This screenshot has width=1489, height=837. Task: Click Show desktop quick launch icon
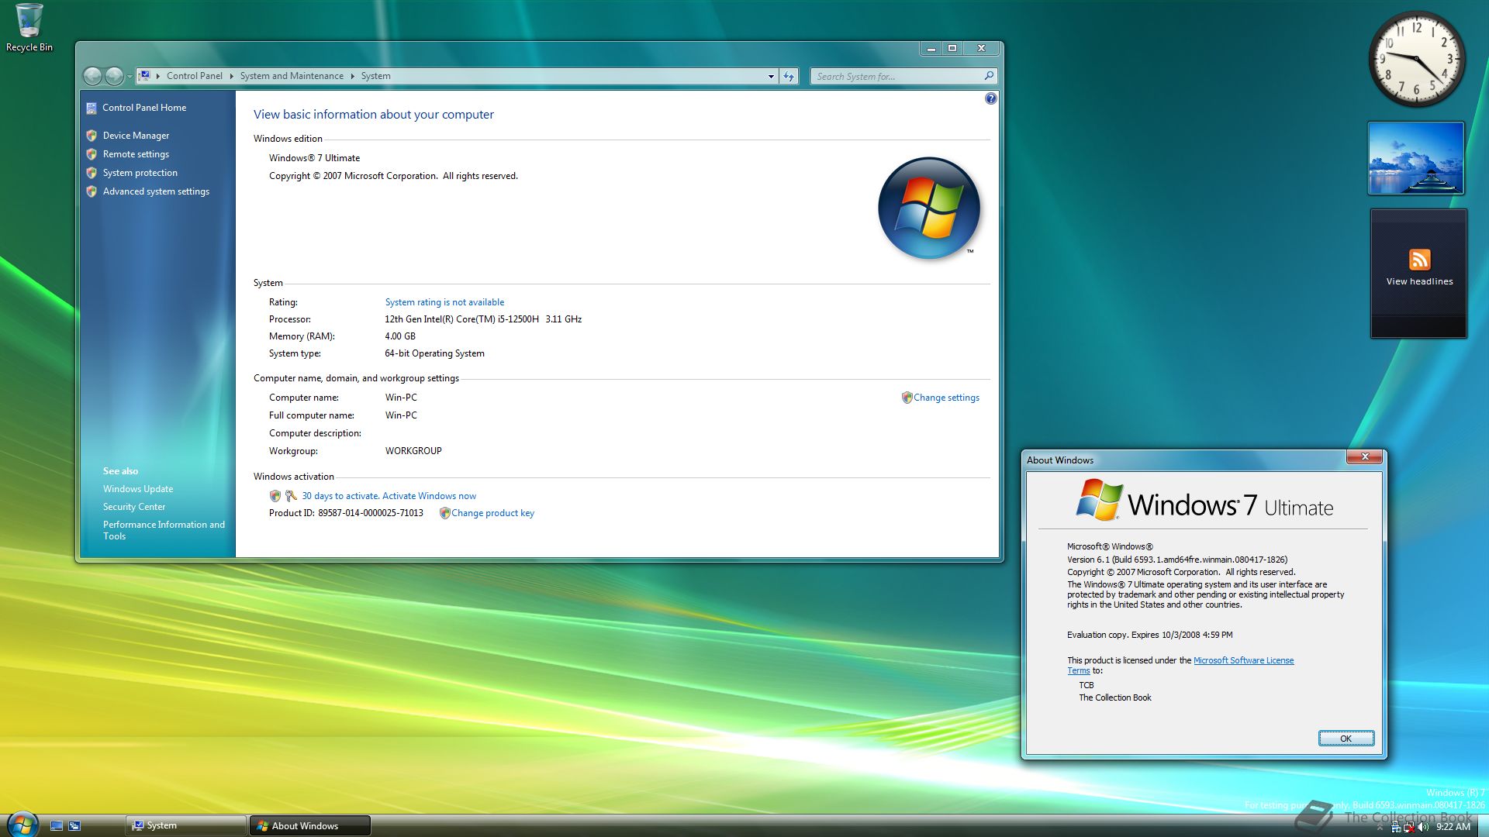[57, 826]
